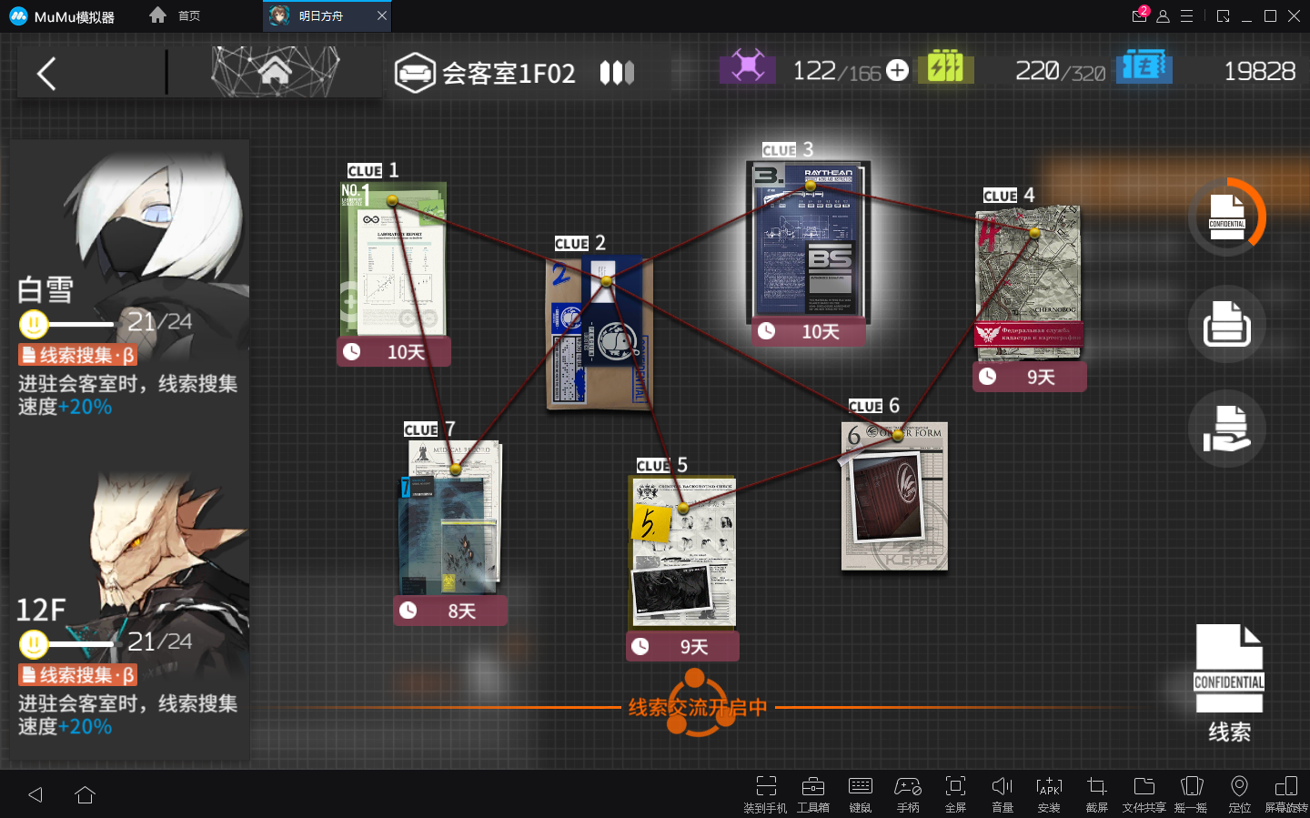Click the MuMu window shrink-mode icon
Image resolution: width=1310 pixels, height=818 pixels.
(x=1223, y=16)
